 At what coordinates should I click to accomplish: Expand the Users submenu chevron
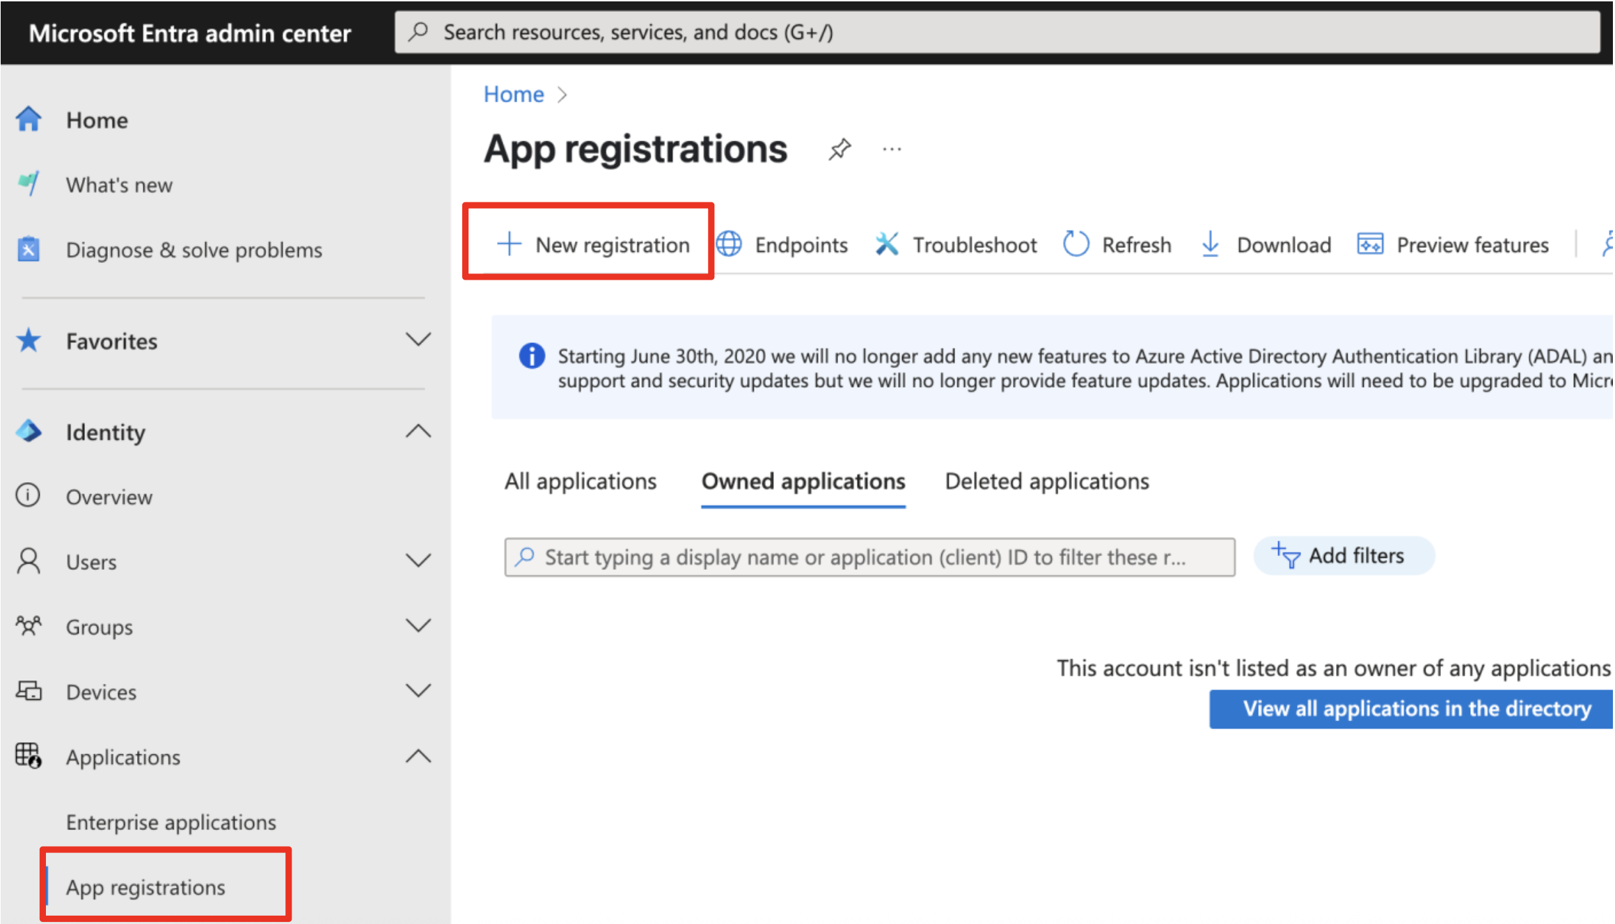(418, 561)
